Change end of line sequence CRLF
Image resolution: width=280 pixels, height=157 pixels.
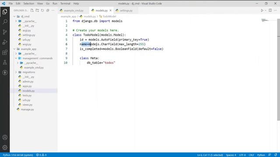(x=251, y=155)
